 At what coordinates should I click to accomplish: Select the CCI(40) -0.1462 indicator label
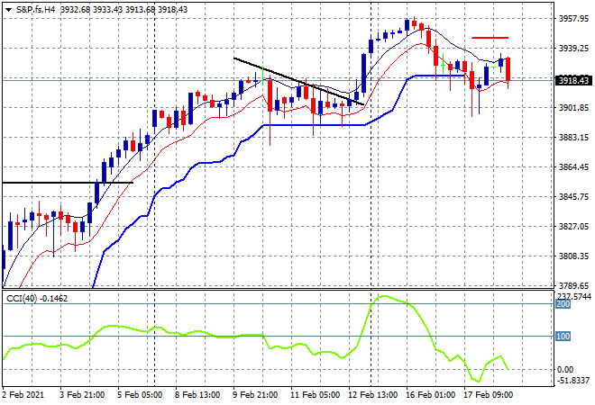pos(37,299)
